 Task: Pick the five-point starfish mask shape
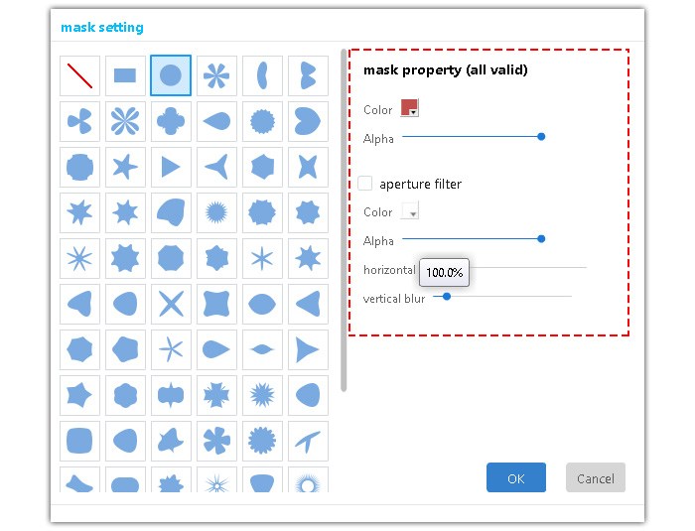tap(125, 167)
